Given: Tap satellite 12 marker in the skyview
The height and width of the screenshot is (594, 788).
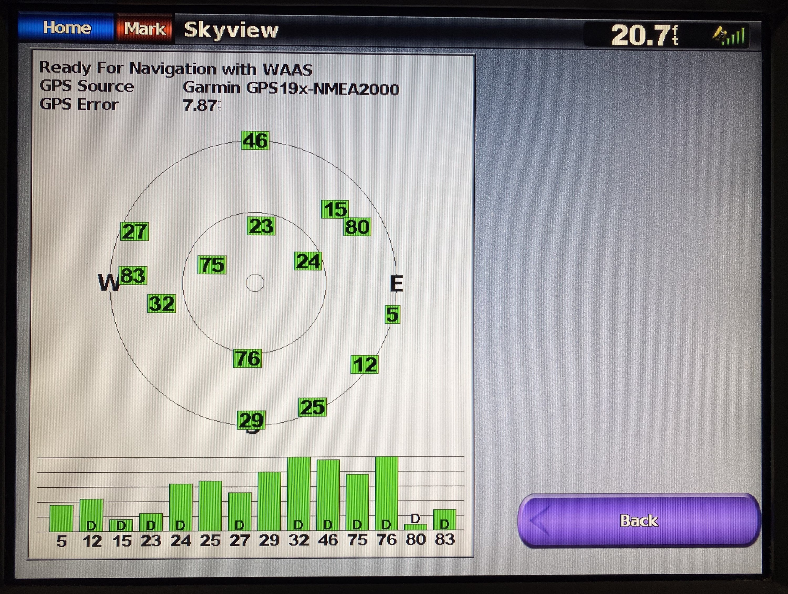Looking at the screenshot, I should tap(364, 364).
